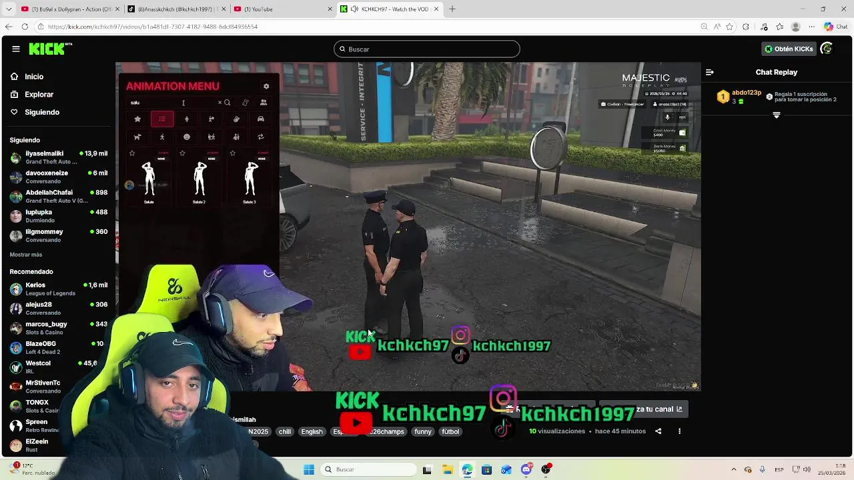Screen dimensions: 854x480
Task: Open the browser extensions icon
Action: (x=746, y=27)
